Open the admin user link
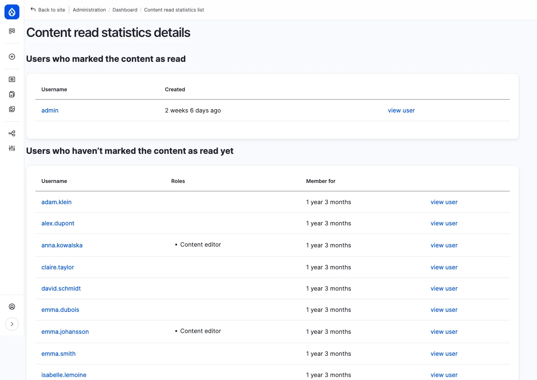Image resolution: width=537 pixels, height=380 pixels. point(50,110)
